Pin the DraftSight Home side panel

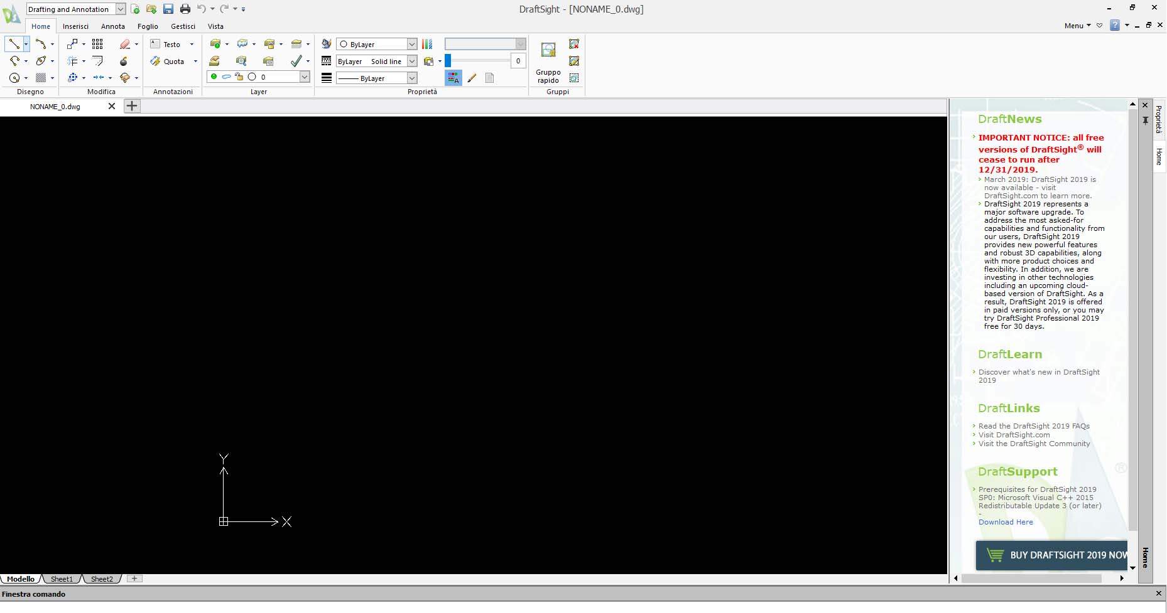[x=1145, y=120]
